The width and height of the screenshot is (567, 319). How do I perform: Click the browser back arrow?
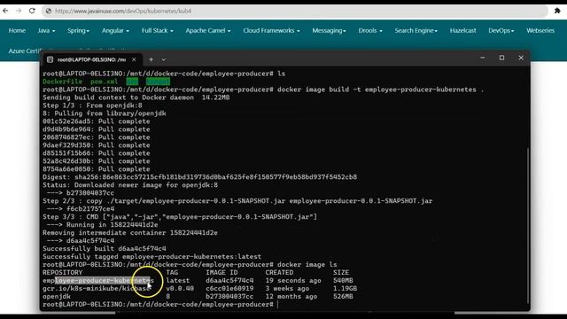(x=5, y=11)
